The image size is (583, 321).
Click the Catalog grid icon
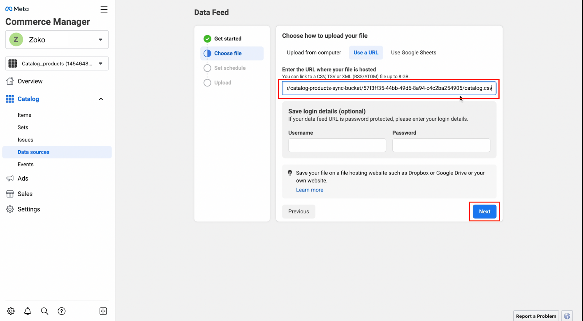click(x=10, y=99)
